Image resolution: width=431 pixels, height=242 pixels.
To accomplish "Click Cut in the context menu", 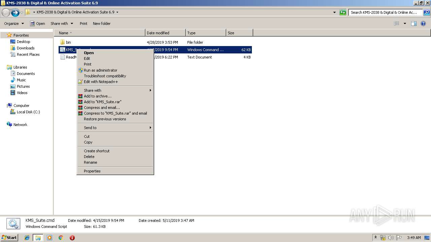I will (115, 136).
